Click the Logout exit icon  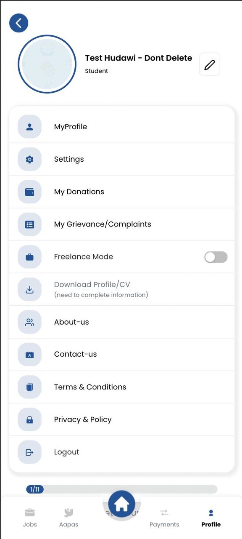[x=29, y=452]
